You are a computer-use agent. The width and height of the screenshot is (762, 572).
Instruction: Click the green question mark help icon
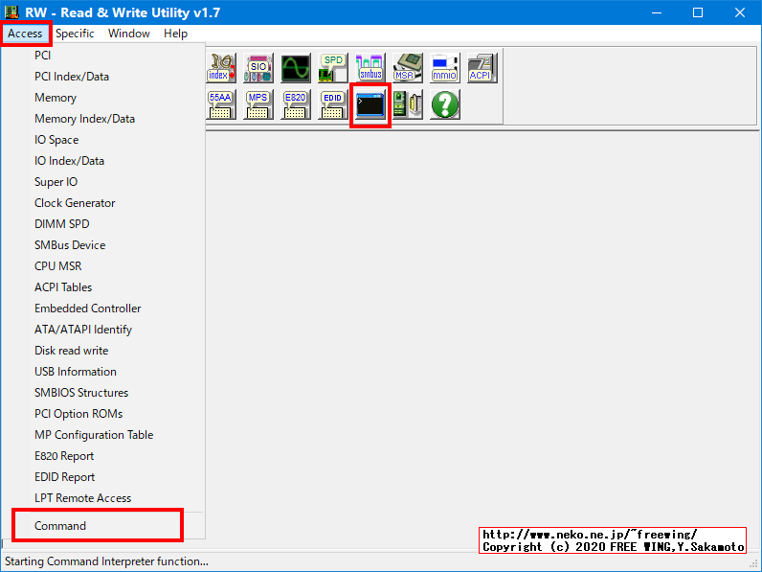pyautogui.click(x=444, y=104)
